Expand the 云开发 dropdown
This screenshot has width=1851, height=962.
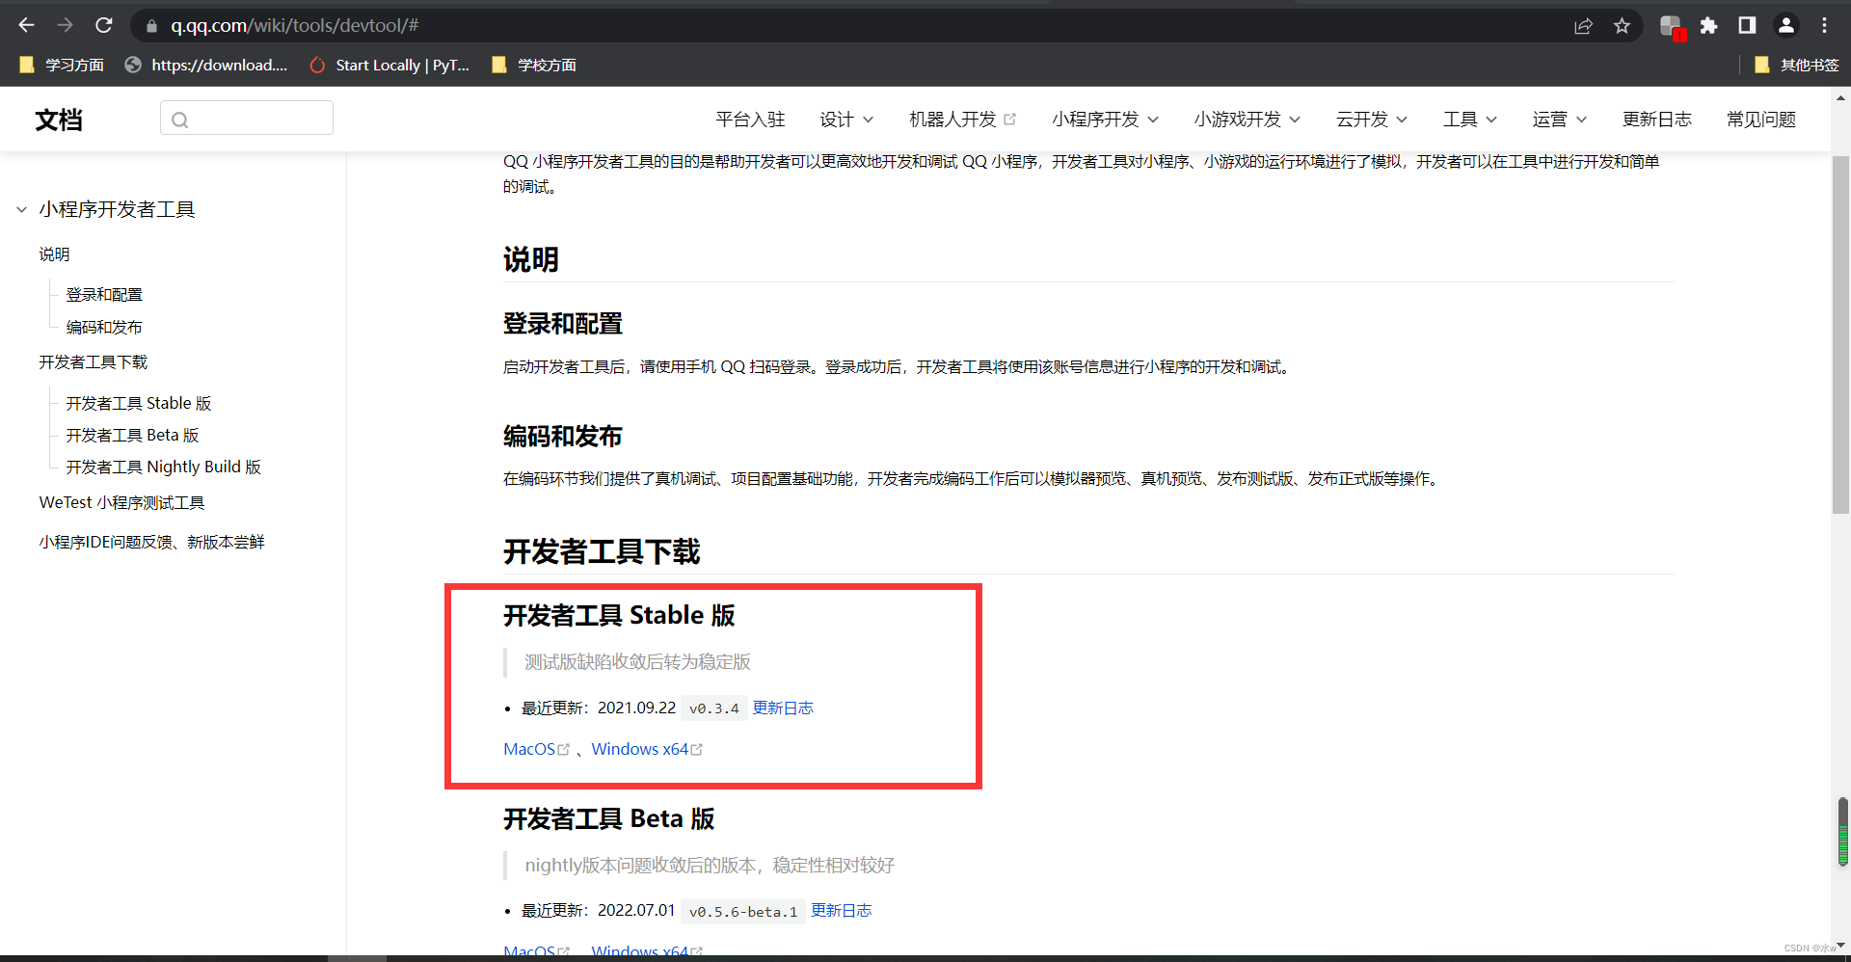click(x=1372, y=120)
